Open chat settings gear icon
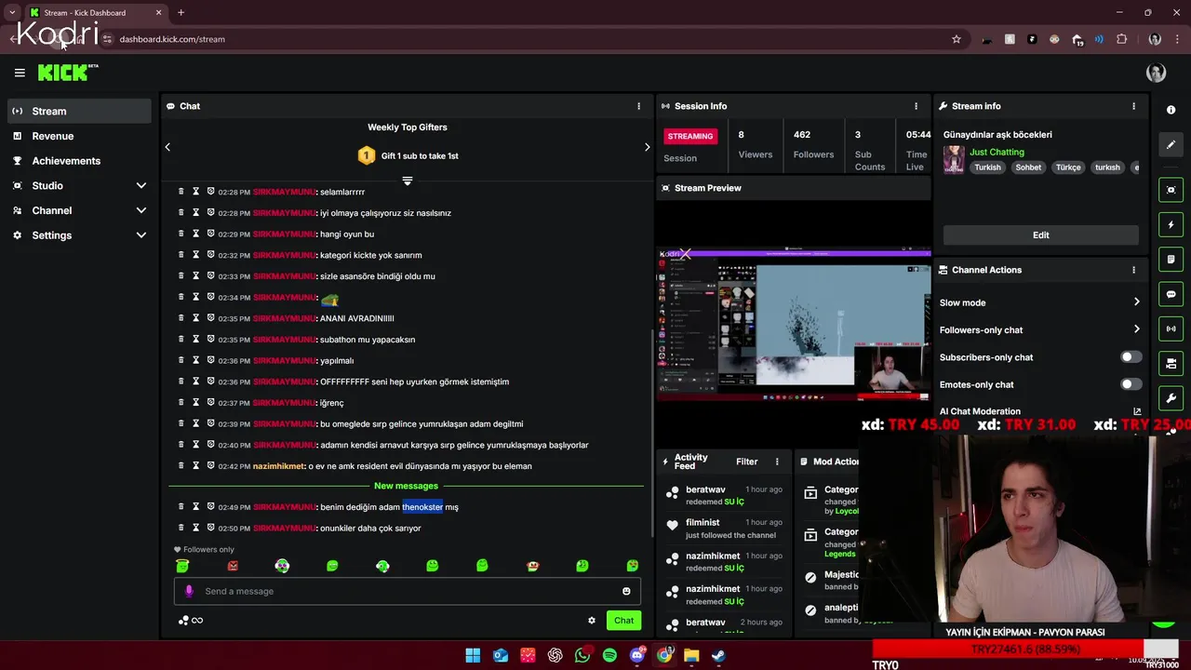Viewport: 1191px width, 670px height. (591, 621)
